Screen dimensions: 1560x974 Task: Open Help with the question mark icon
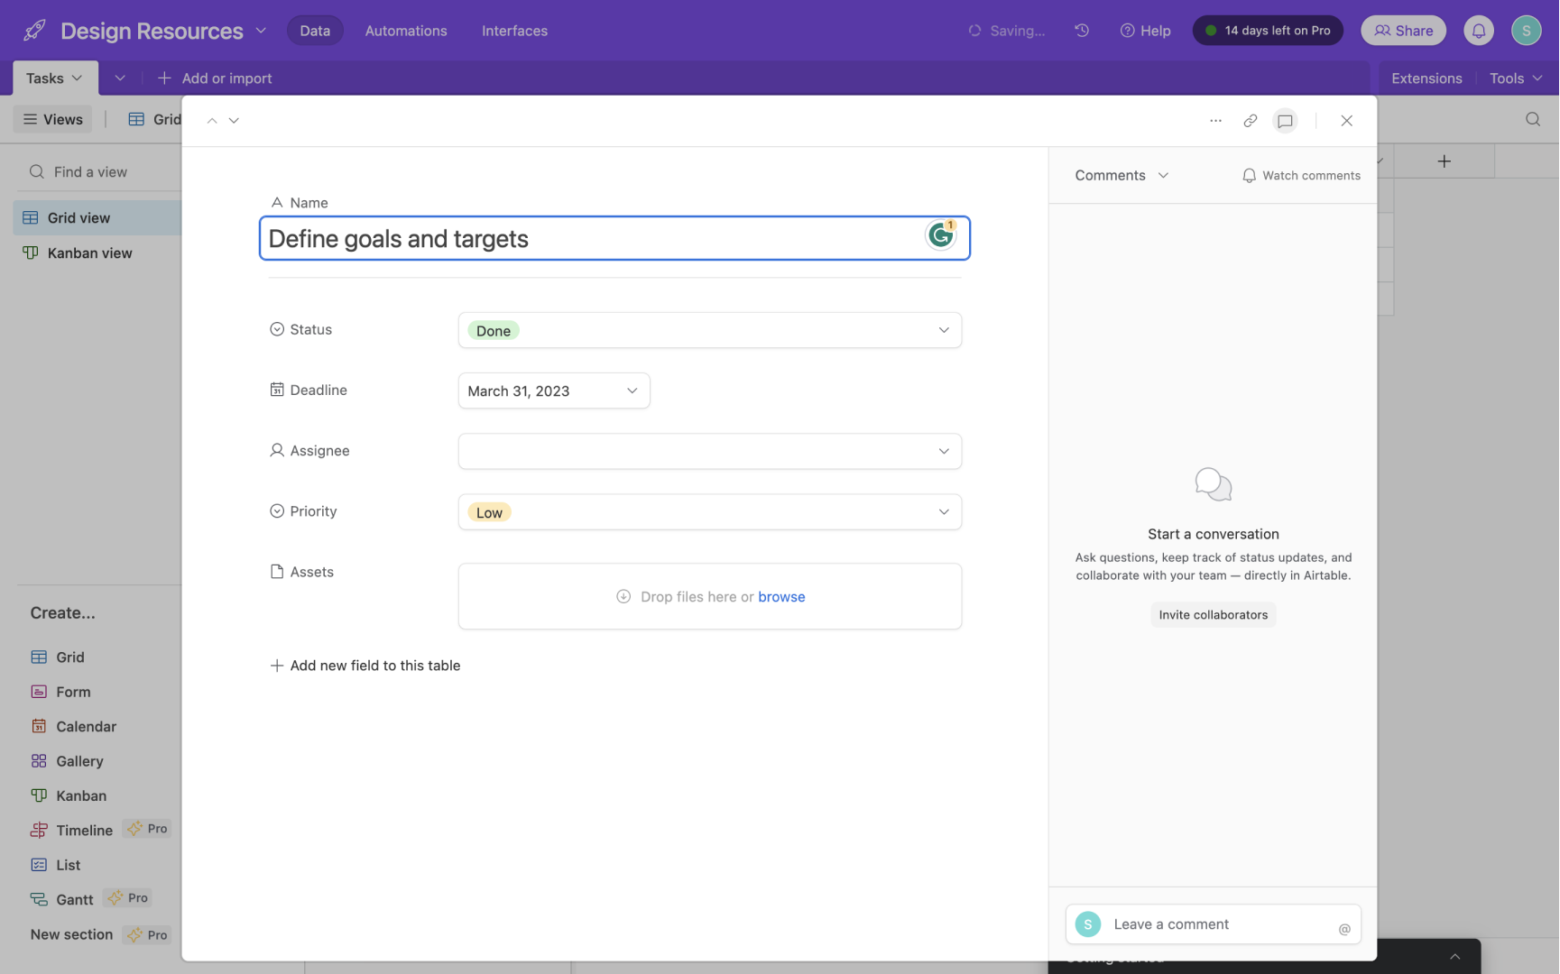click(1145, 30)
